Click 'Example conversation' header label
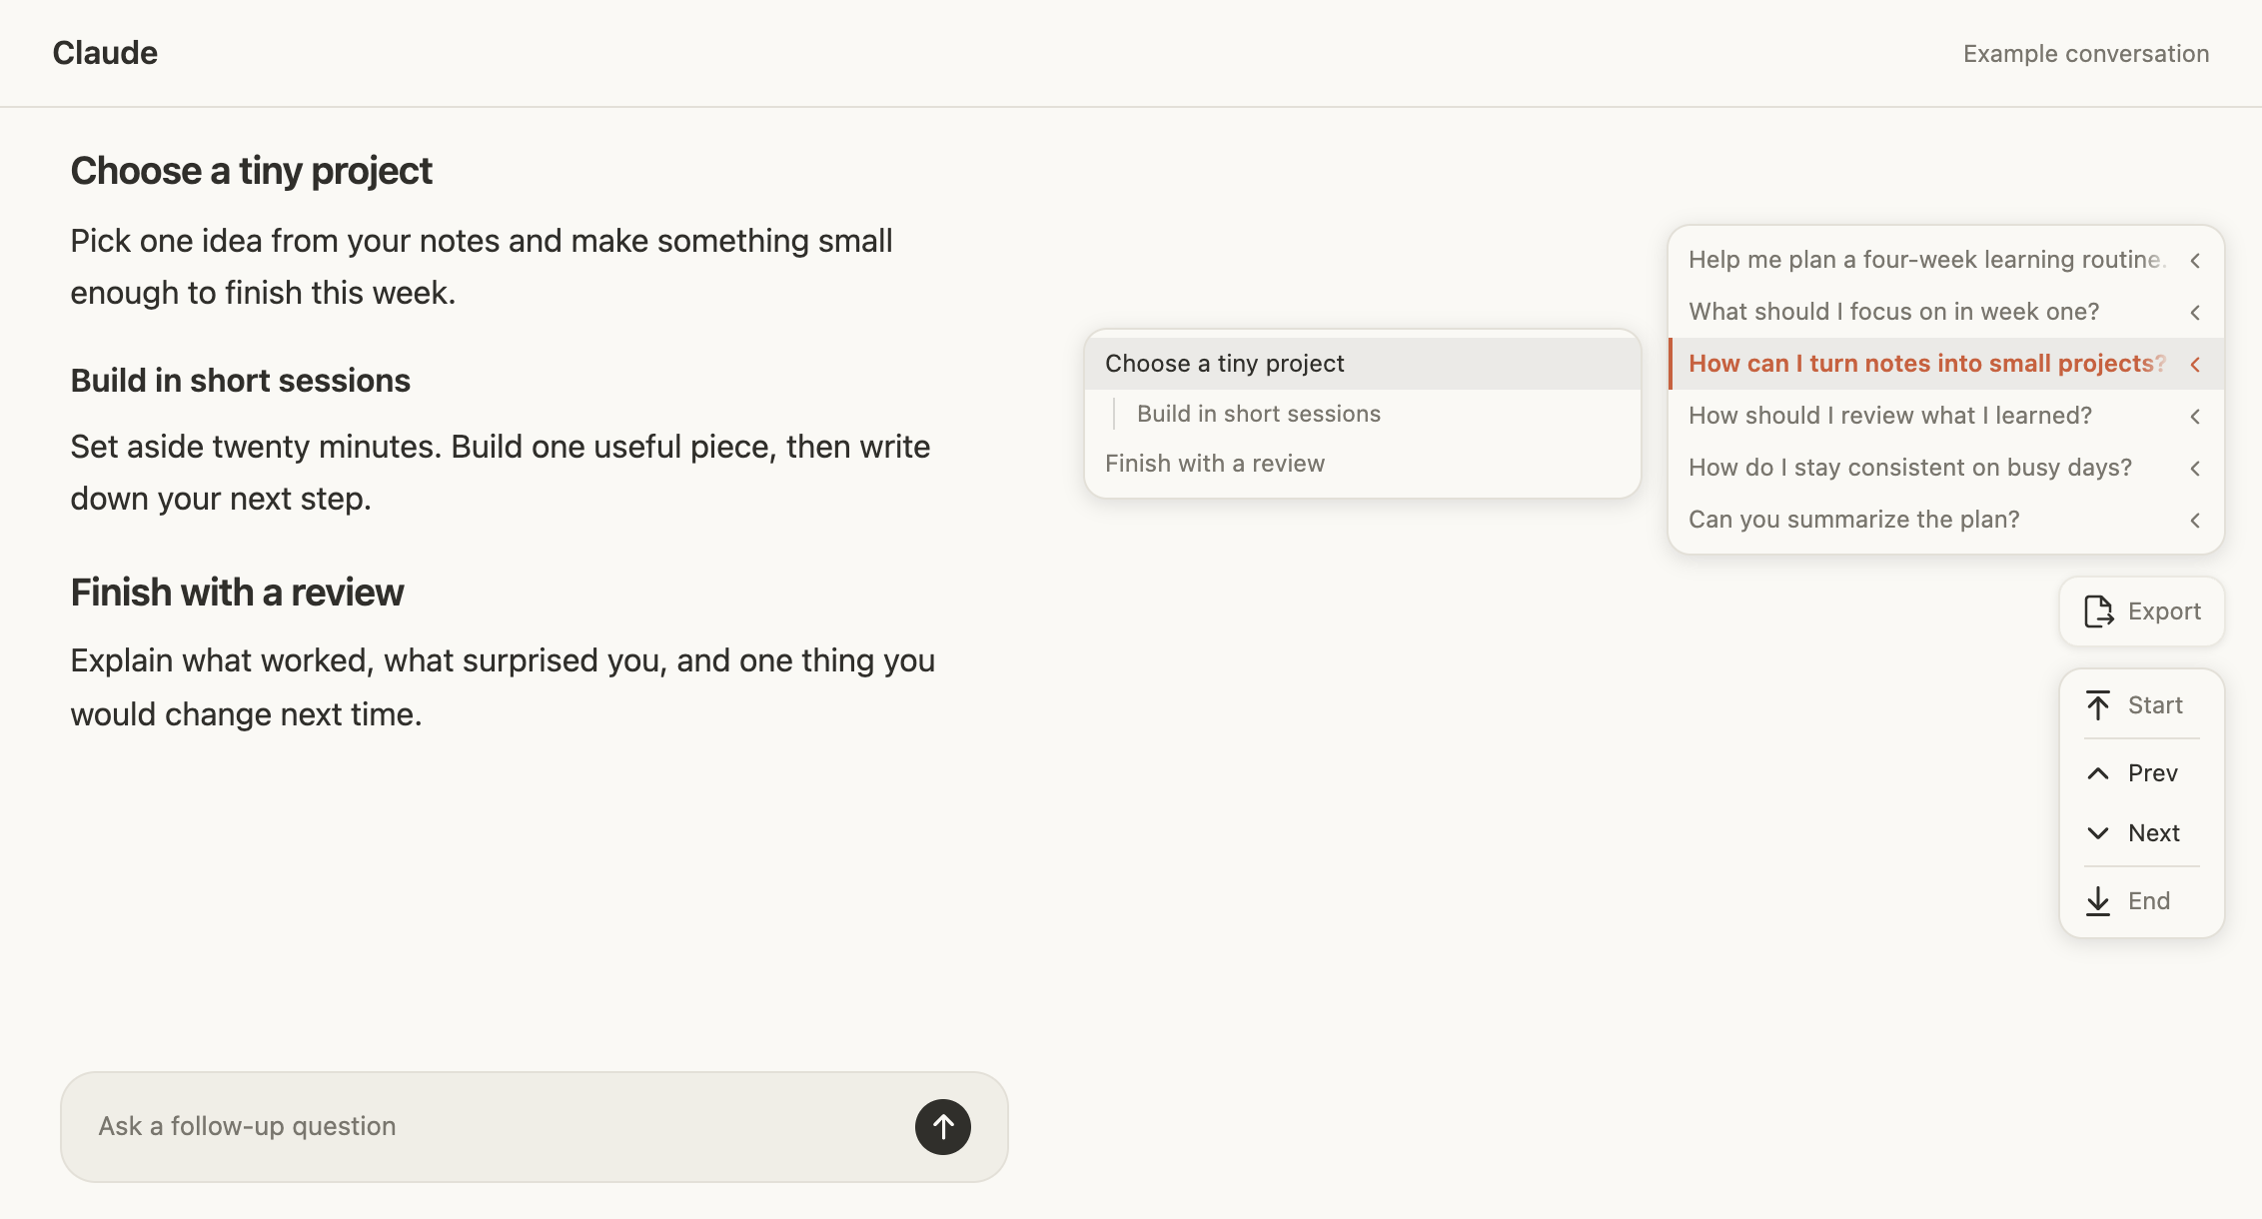The width and height of the screenshot is (2262, 1219). [x=2086, y=54]
